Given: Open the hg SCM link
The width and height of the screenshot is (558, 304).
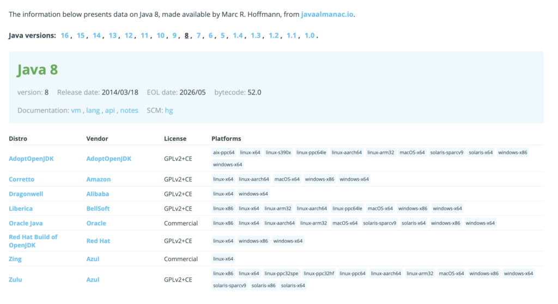Looking at the screenshot, I should click(169, 110).
